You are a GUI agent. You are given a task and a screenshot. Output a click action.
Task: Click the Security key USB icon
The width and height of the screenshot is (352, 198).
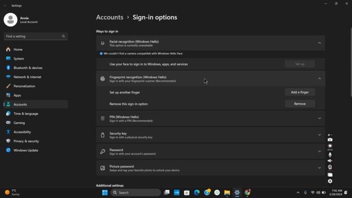click(103, 135)
